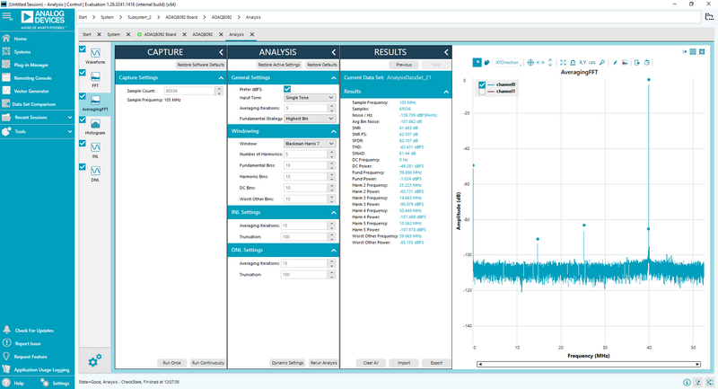Open the Fundamental Strategy dropdown

310,119
